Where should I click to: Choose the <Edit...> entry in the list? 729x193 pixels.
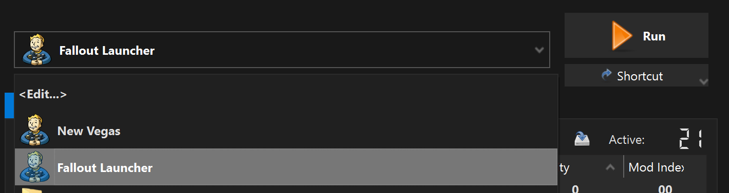tap(43, 95)
